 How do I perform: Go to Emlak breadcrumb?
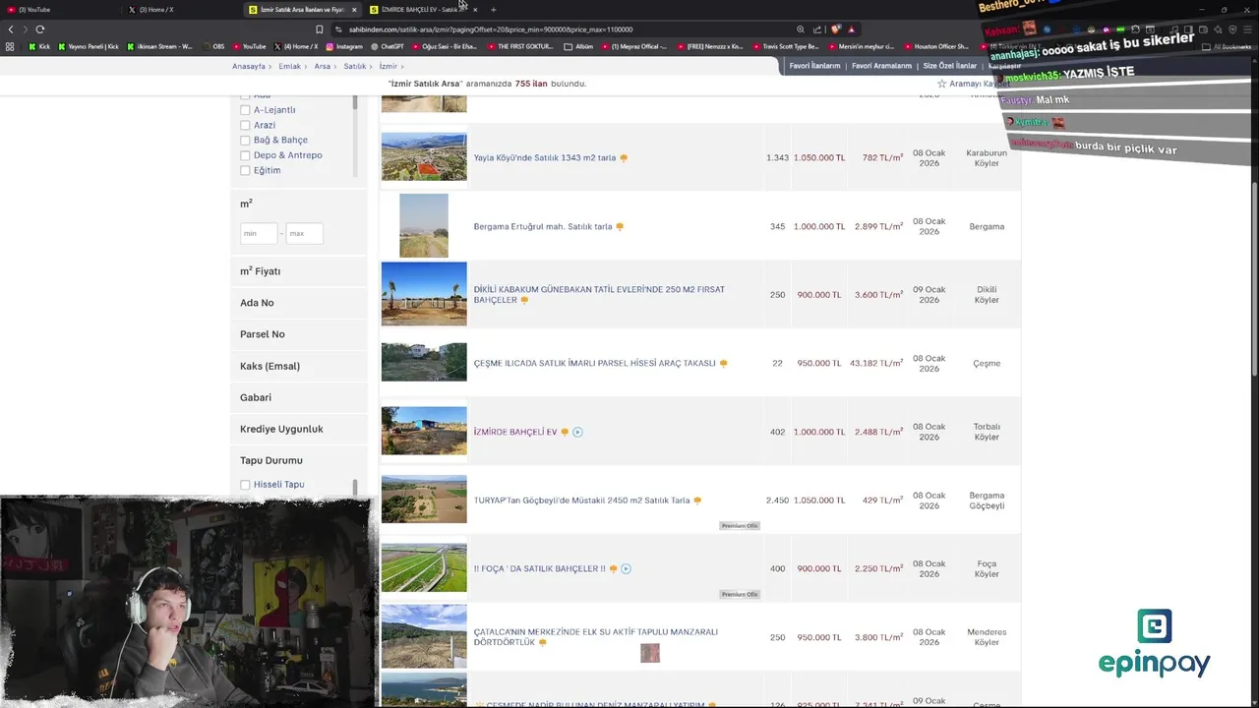pos(289,66)
